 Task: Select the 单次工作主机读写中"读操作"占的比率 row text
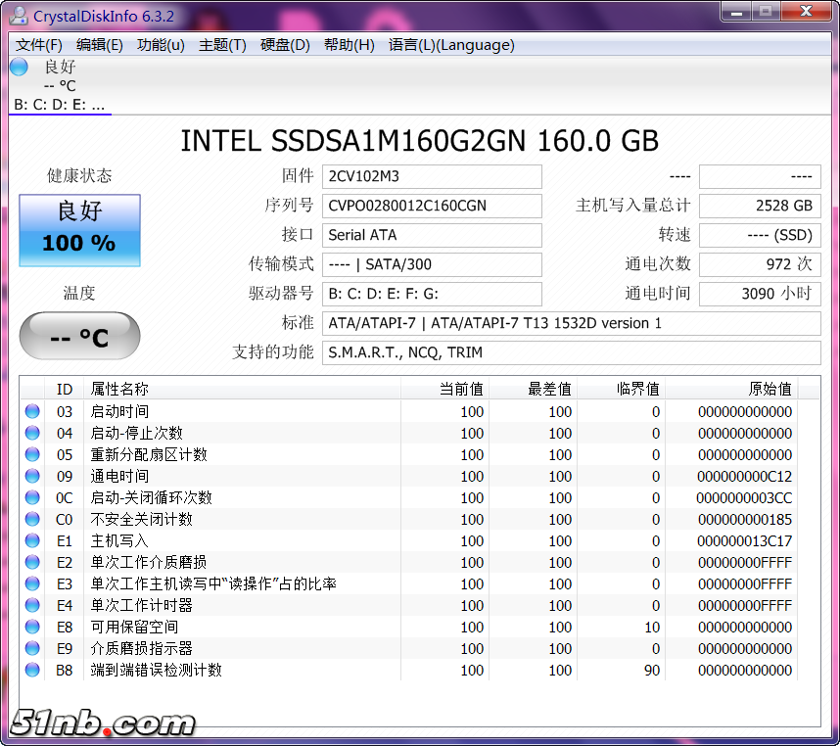tap(213, 583)
